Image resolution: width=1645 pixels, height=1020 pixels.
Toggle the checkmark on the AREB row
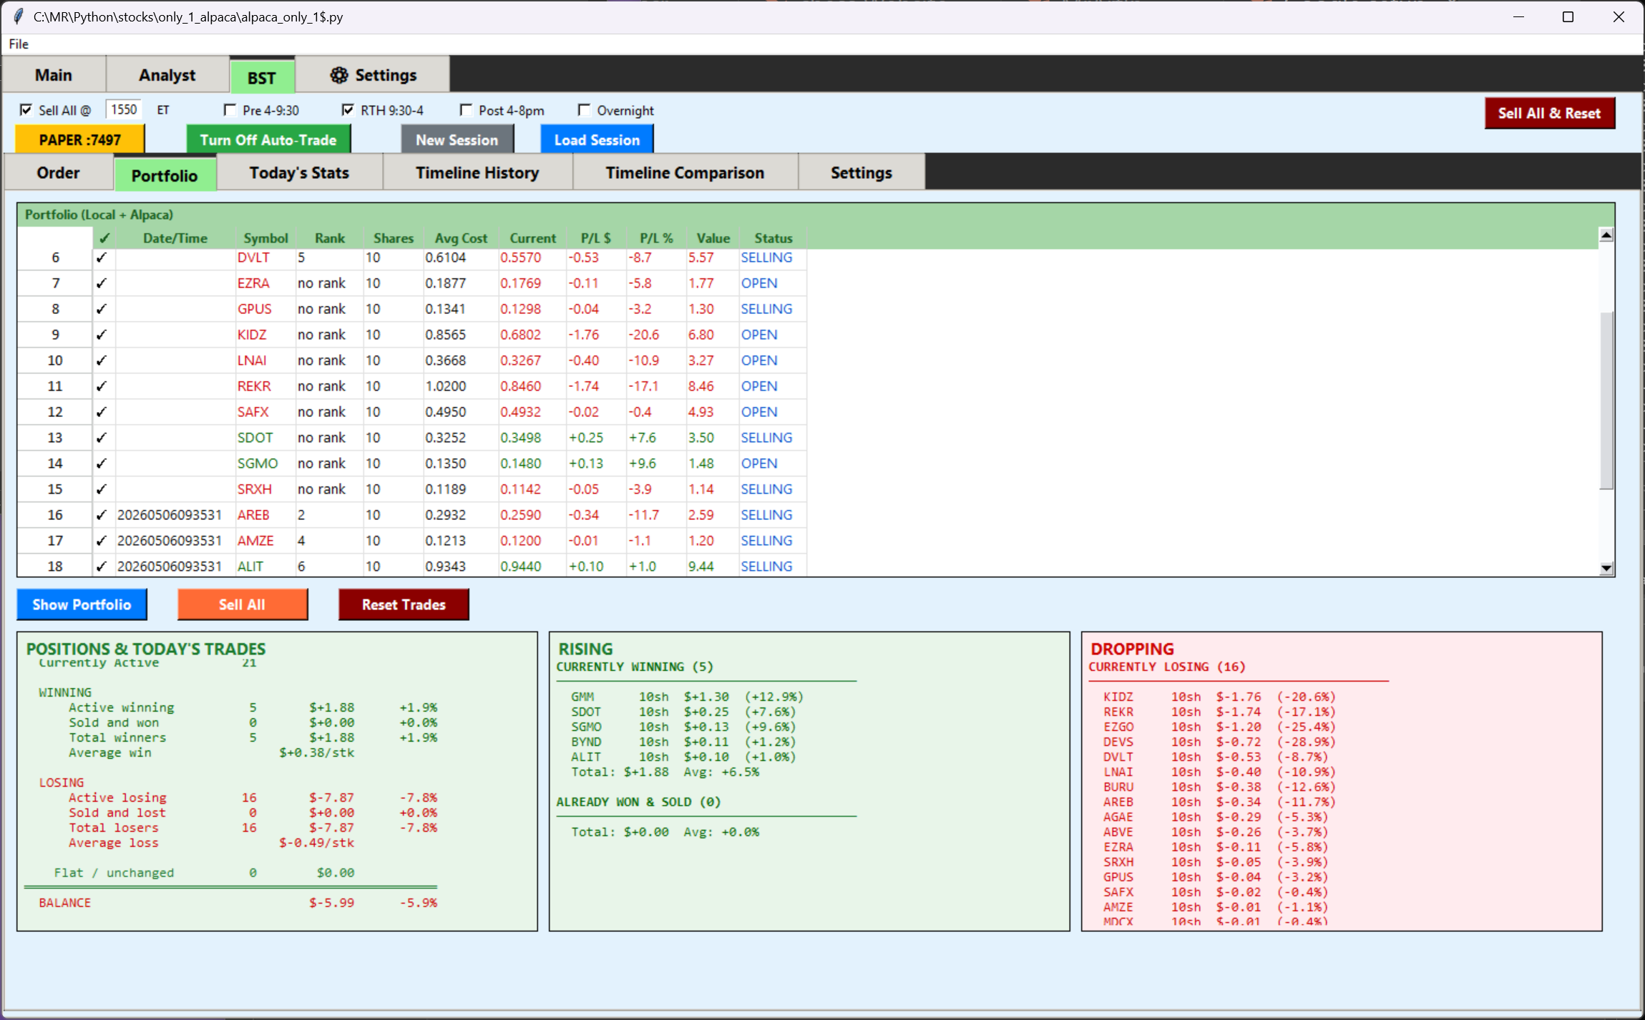coord(102,515)
